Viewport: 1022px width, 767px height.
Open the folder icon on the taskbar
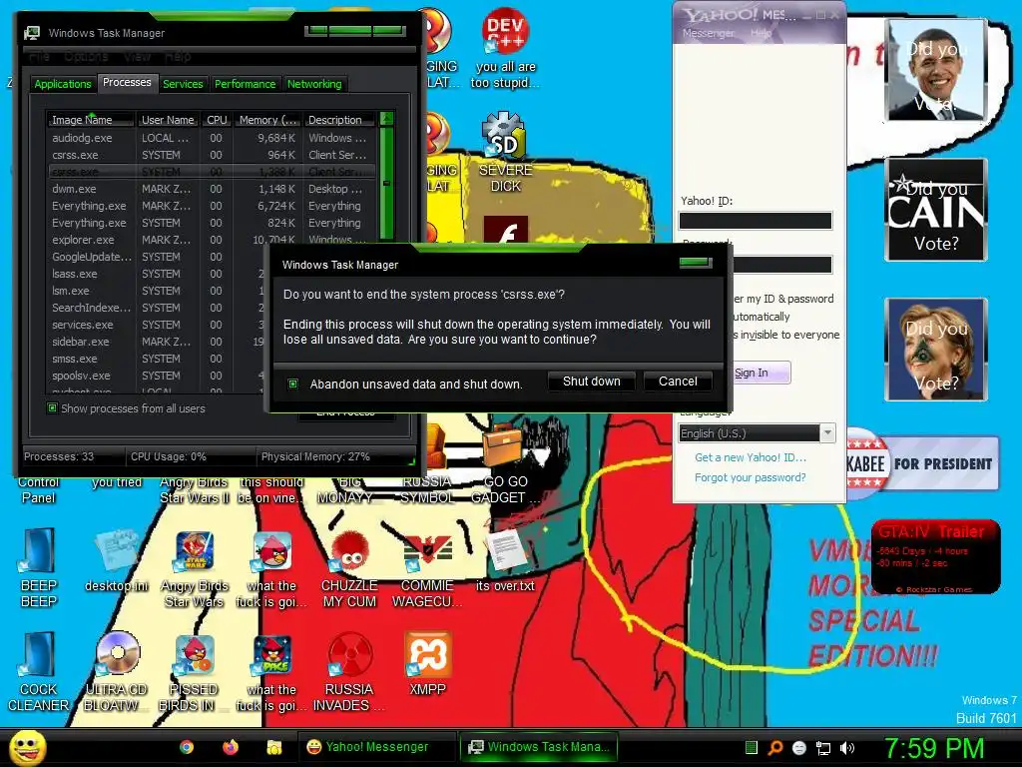point(273,747)
